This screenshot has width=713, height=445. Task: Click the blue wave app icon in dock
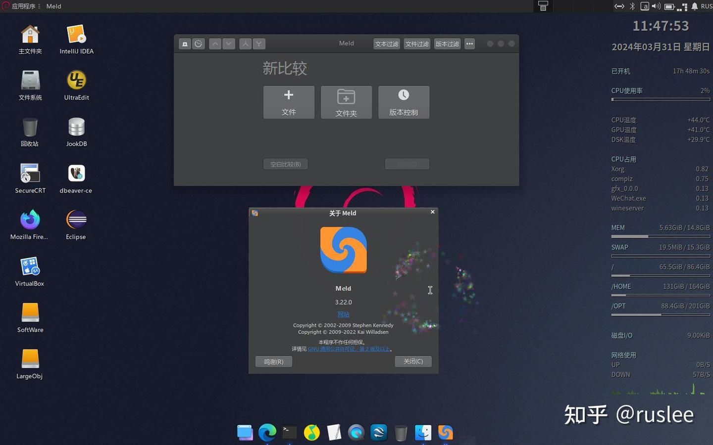click(379, 432)
